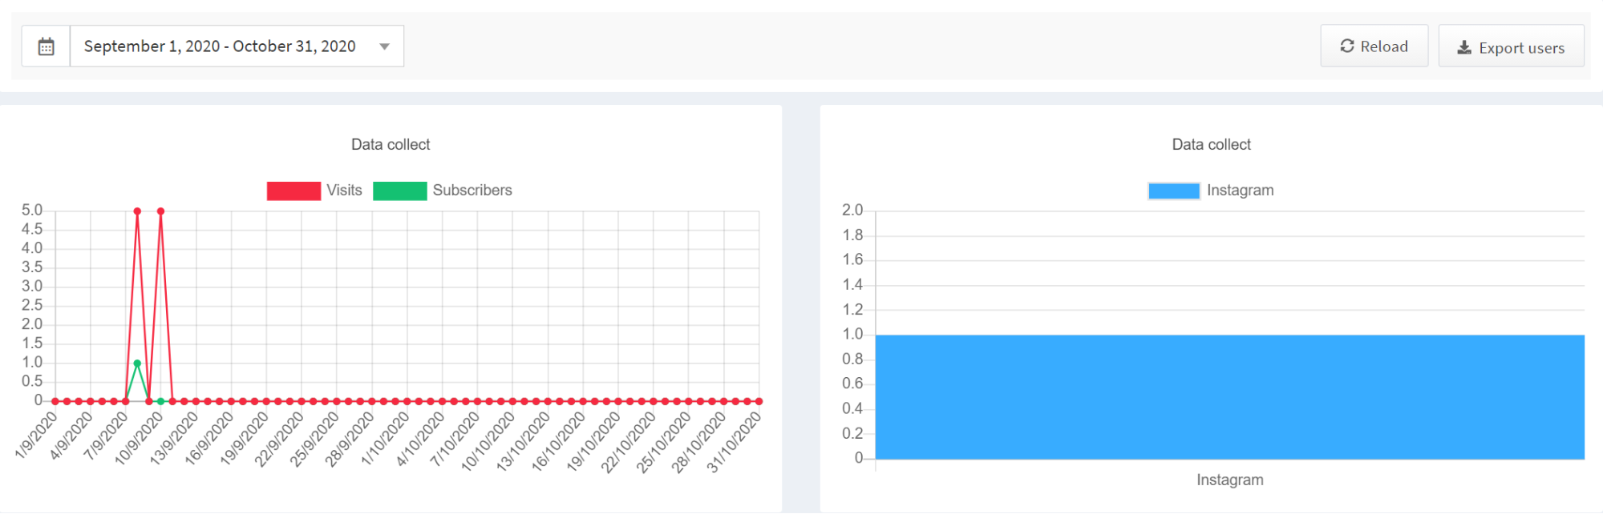Click the Visits legend label

344,191
